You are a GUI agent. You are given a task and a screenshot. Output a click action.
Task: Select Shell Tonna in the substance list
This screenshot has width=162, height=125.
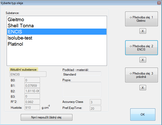pyautogui.click(x=57, y=26)
